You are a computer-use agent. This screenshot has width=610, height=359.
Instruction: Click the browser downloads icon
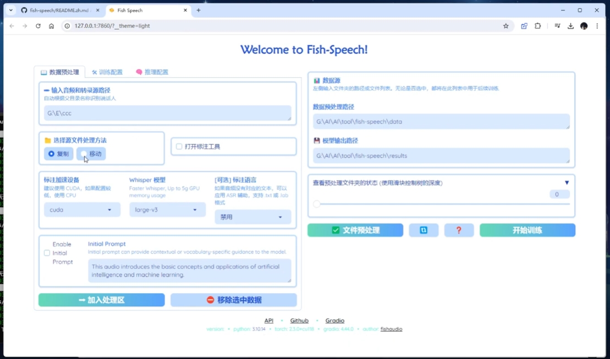click(x=570, y=26)
